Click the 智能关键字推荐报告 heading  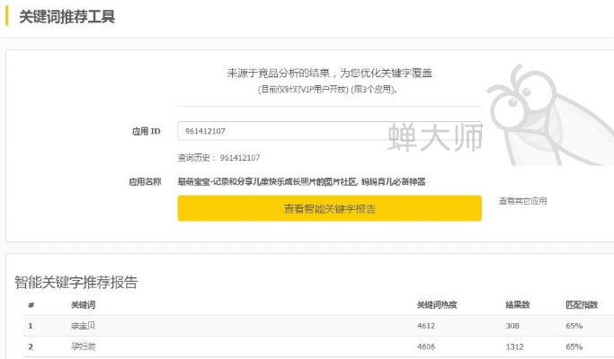76,282
